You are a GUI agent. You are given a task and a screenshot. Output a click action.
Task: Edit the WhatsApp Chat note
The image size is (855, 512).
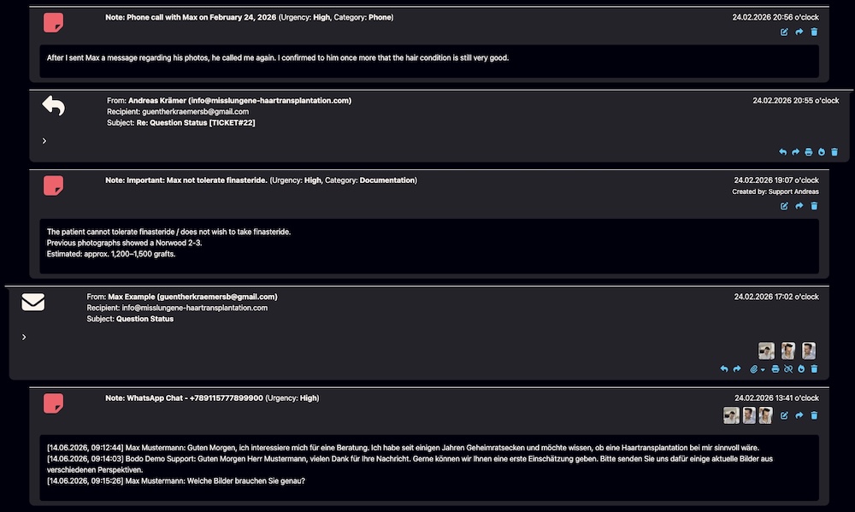[x=784, y=415]
